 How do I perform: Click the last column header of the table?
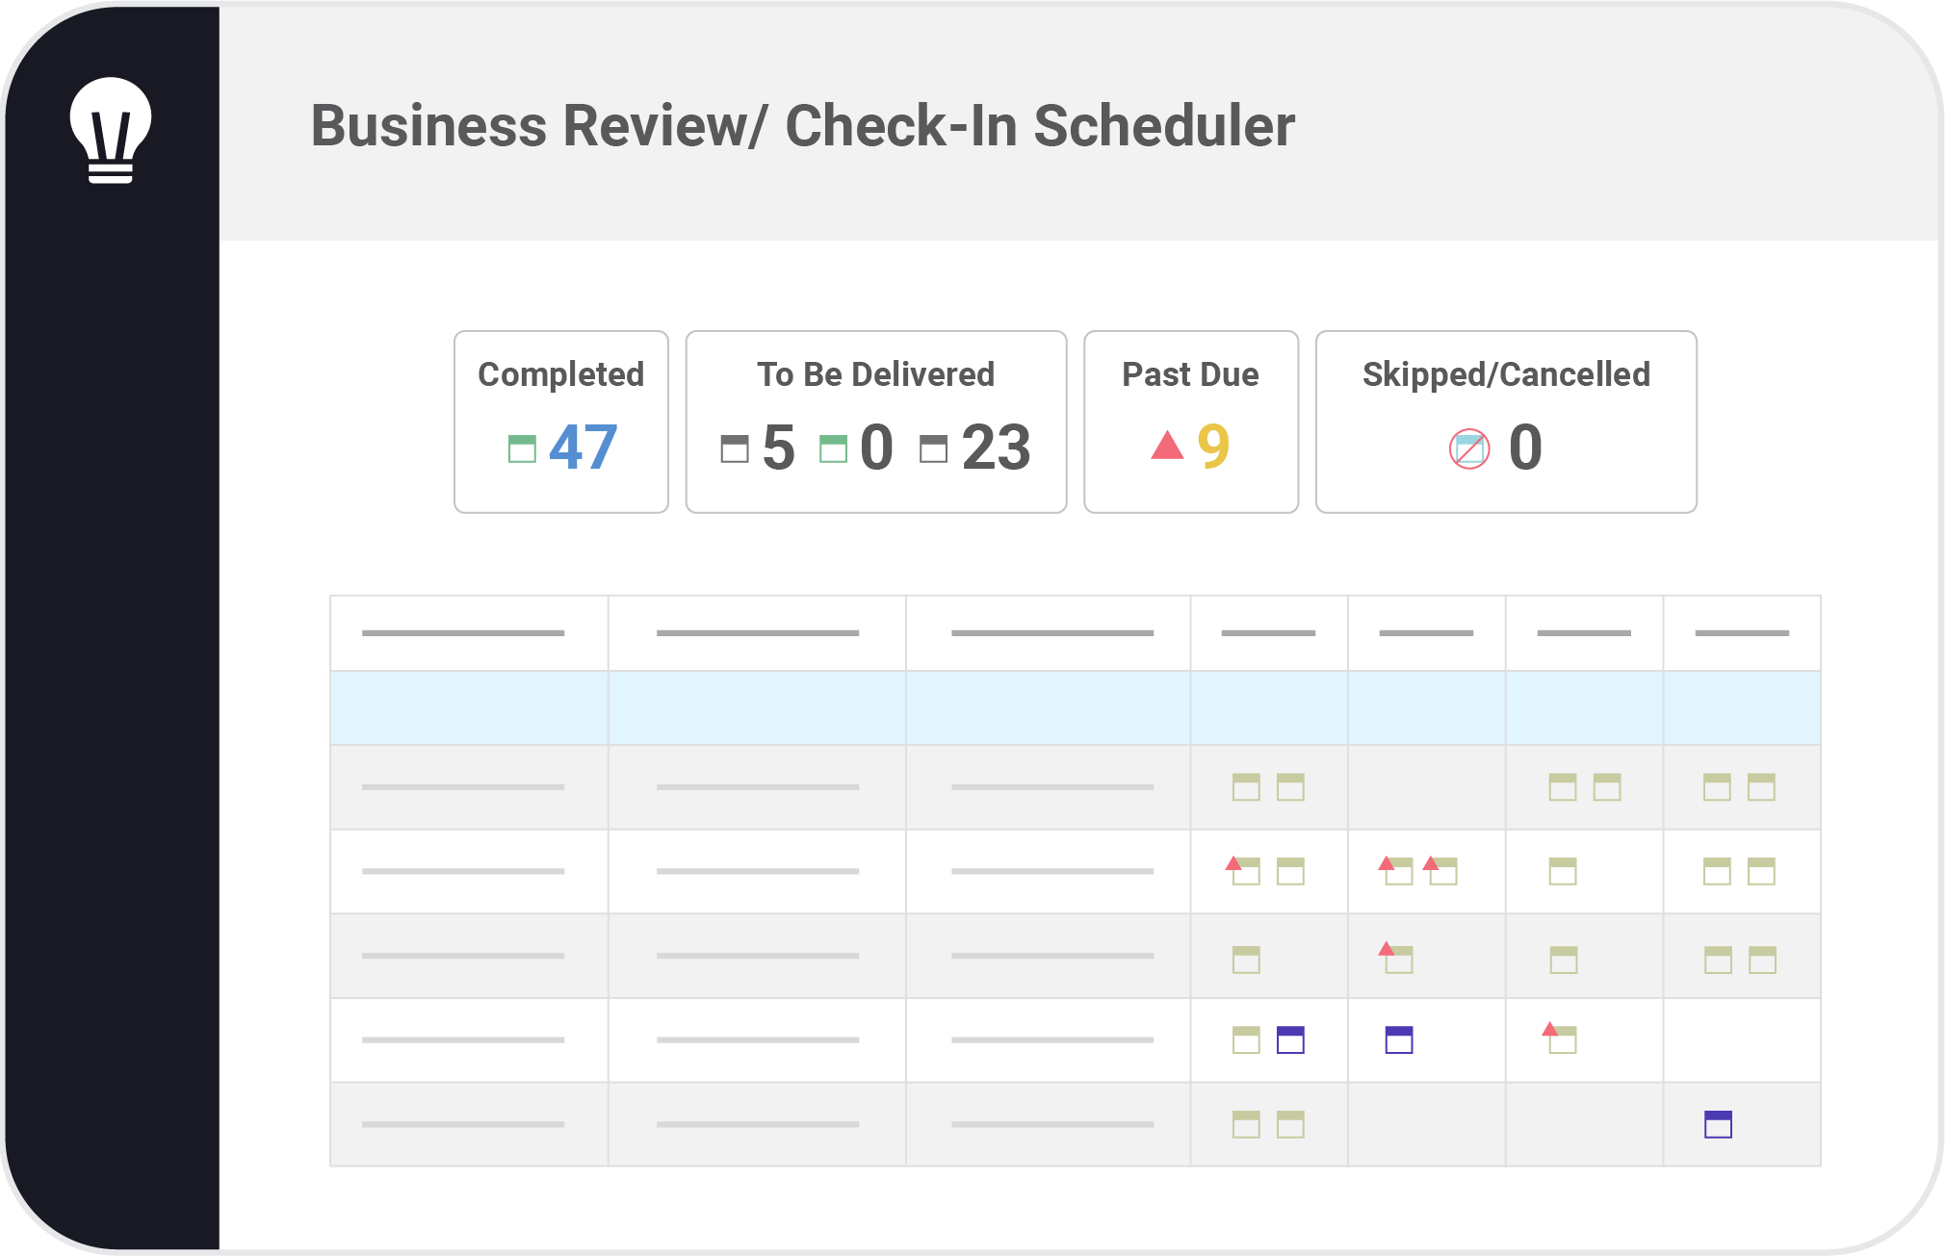click(1742, 633)
